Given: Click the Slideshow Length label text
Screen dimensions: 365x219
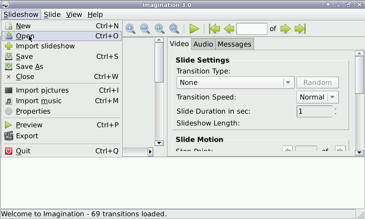Looking at the screenshot, I should 208,123.
